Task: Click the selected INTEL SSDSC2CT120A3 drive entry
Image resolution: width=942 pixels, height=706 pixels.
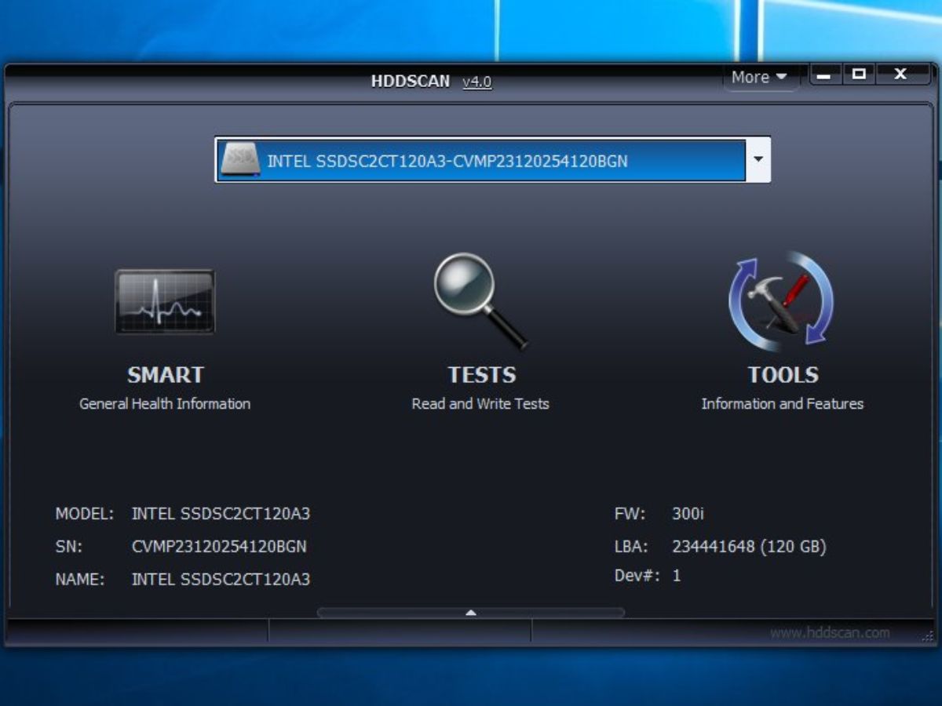Action: [x=447, y=161]
